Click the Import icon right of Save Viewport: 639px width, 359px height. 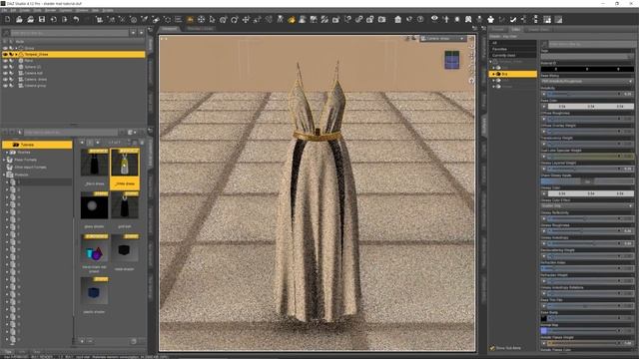point(53,19)
